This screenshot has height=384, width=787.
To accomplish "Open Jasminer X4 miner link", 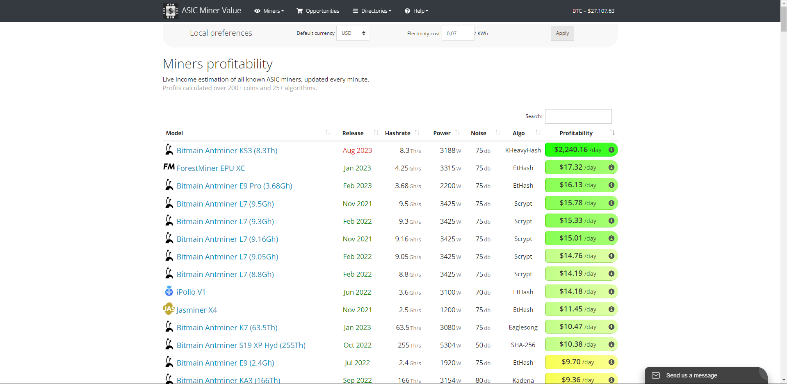I will 197,310.
